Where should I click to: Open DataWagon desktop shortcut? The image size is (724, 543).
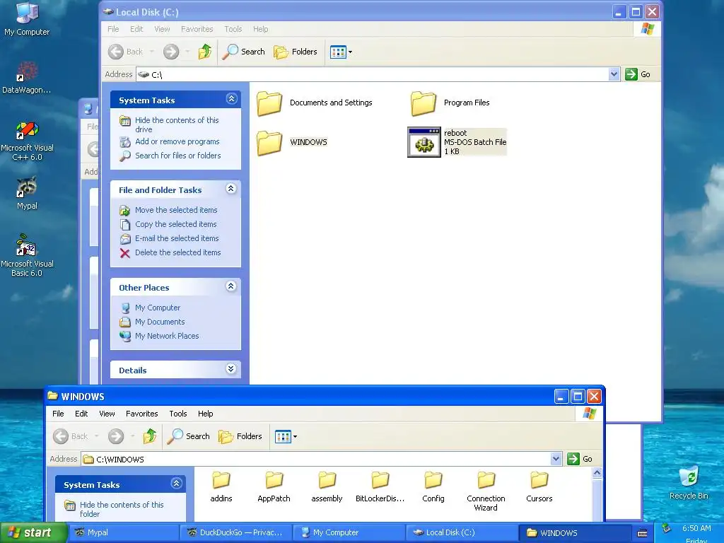click(x=27, y=78)
